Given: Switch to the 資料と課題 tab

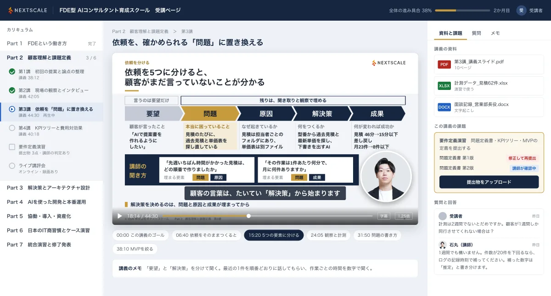Looking at the screenshot, I should [450, 33].
